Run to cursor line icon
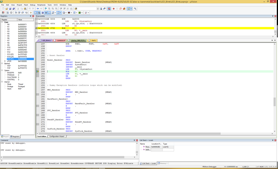Viewport: 278px width, 169px height. click(x=26, y=13)
